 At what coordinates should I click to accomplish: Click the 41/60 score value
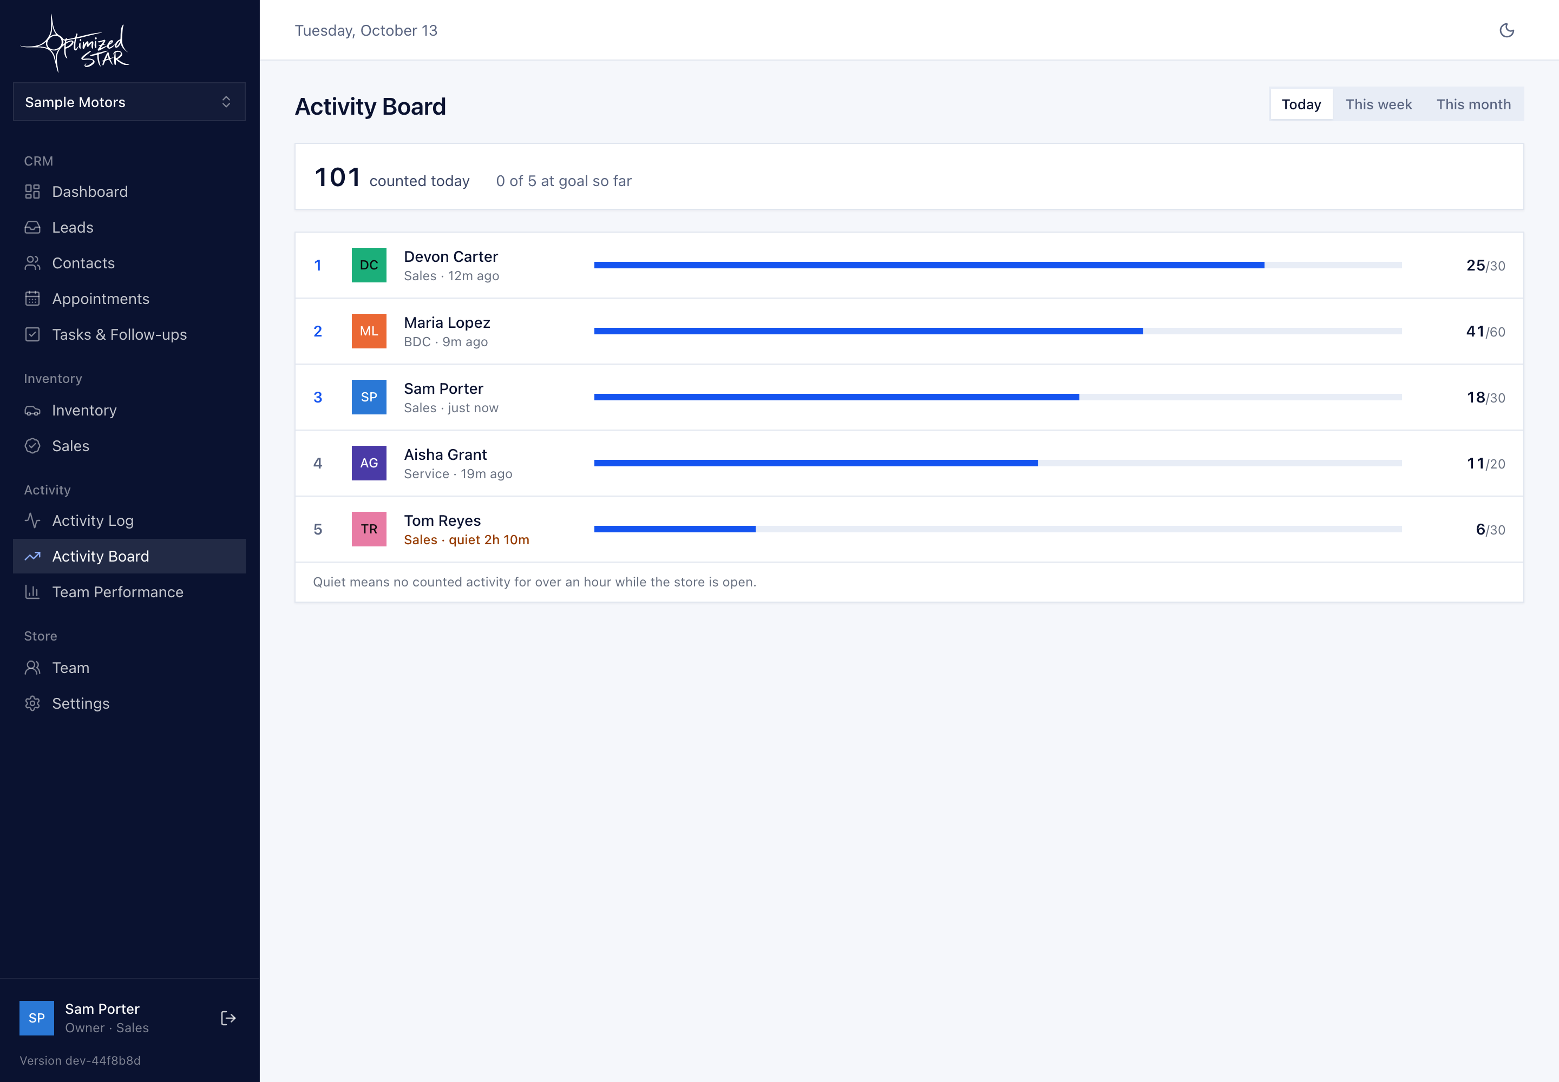click(x=1485, y=332)
